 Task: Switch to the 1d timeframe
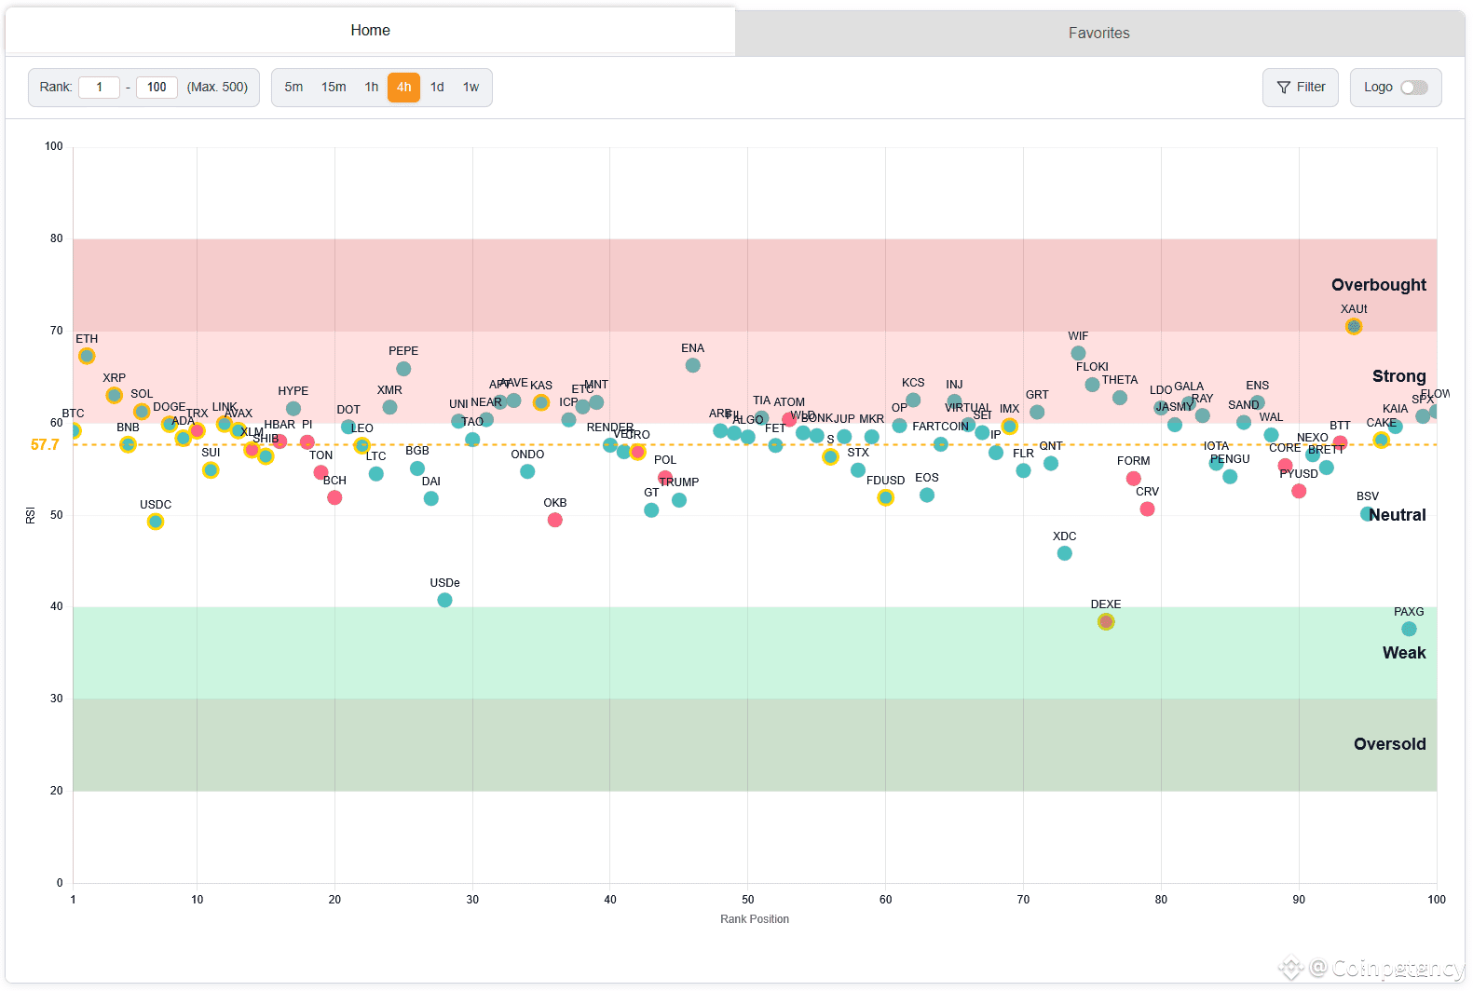point(437,88)
